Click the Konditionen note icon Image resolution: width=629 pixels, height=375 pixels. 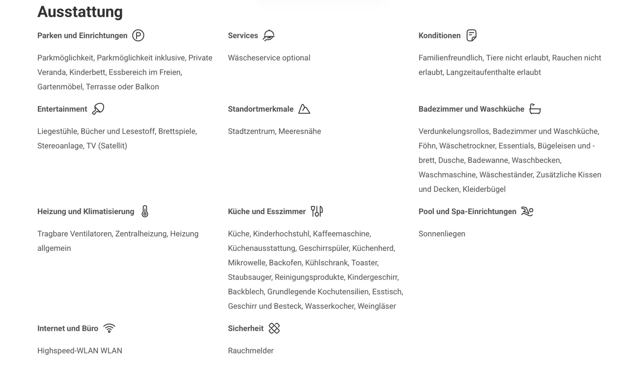(471, 35)
